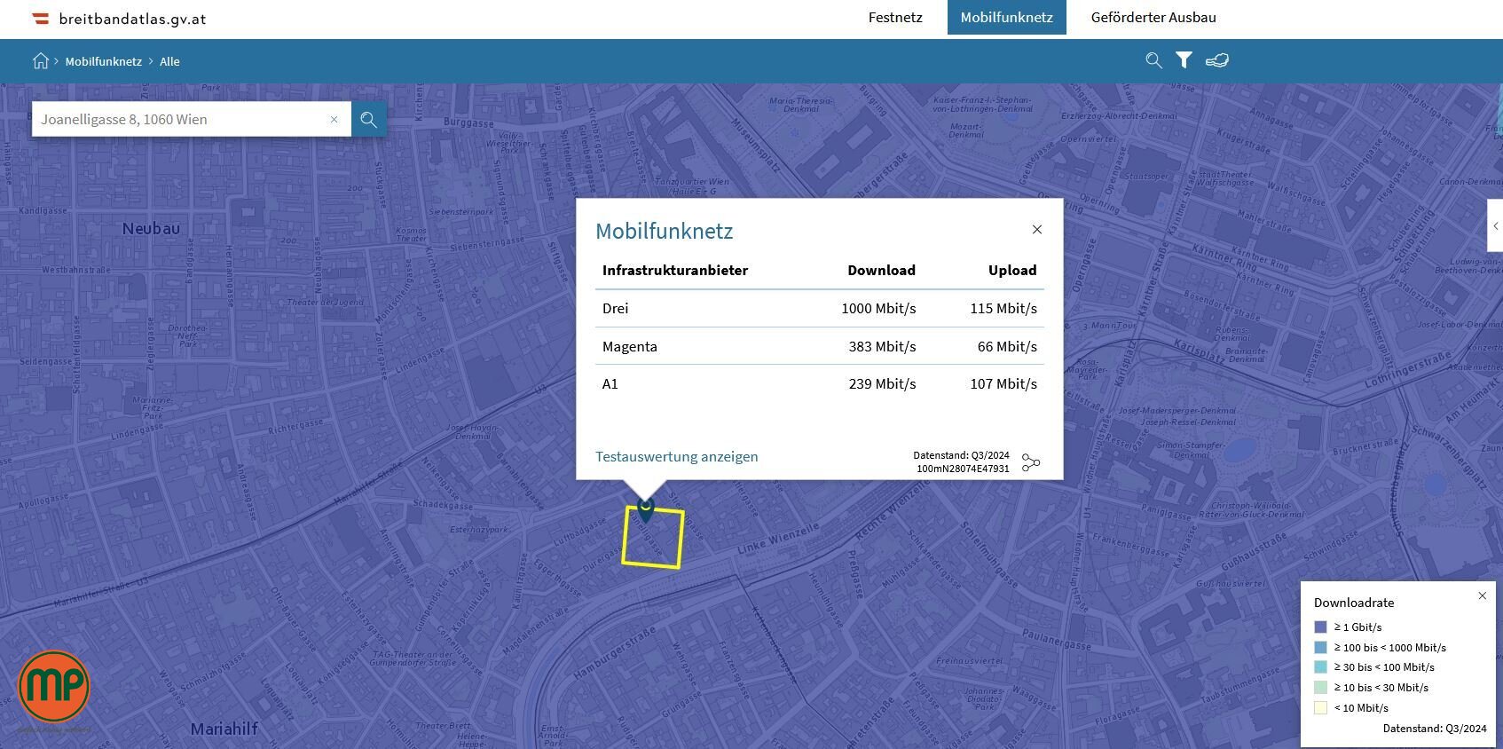This screenshot has height=749, width=1503.
Task: Expand the side panel chevron
Action: pyautogui.click(x=1495, y=226)
